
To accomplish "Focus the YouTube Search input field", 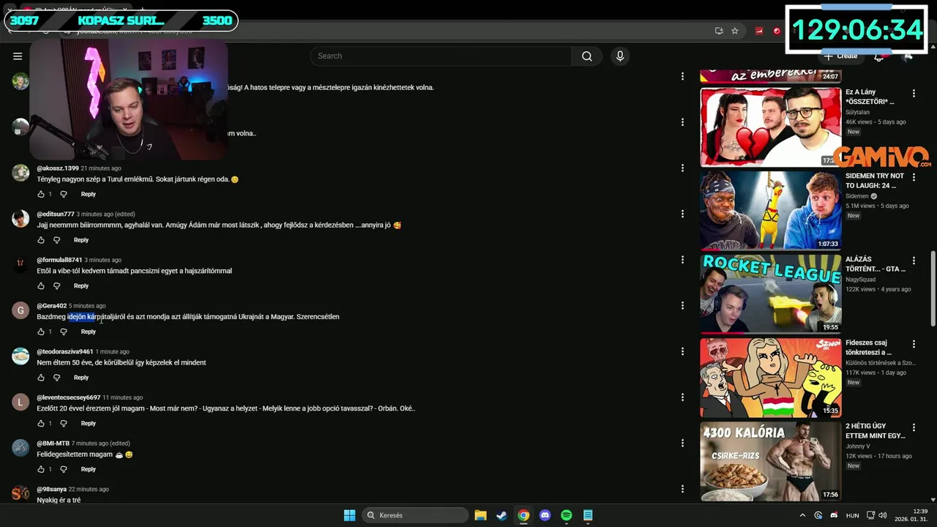I will click(x=441, y=56).
